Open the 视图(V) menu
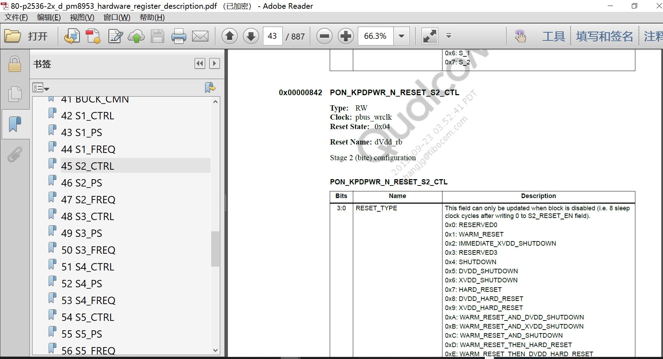 tap(82, 17)
